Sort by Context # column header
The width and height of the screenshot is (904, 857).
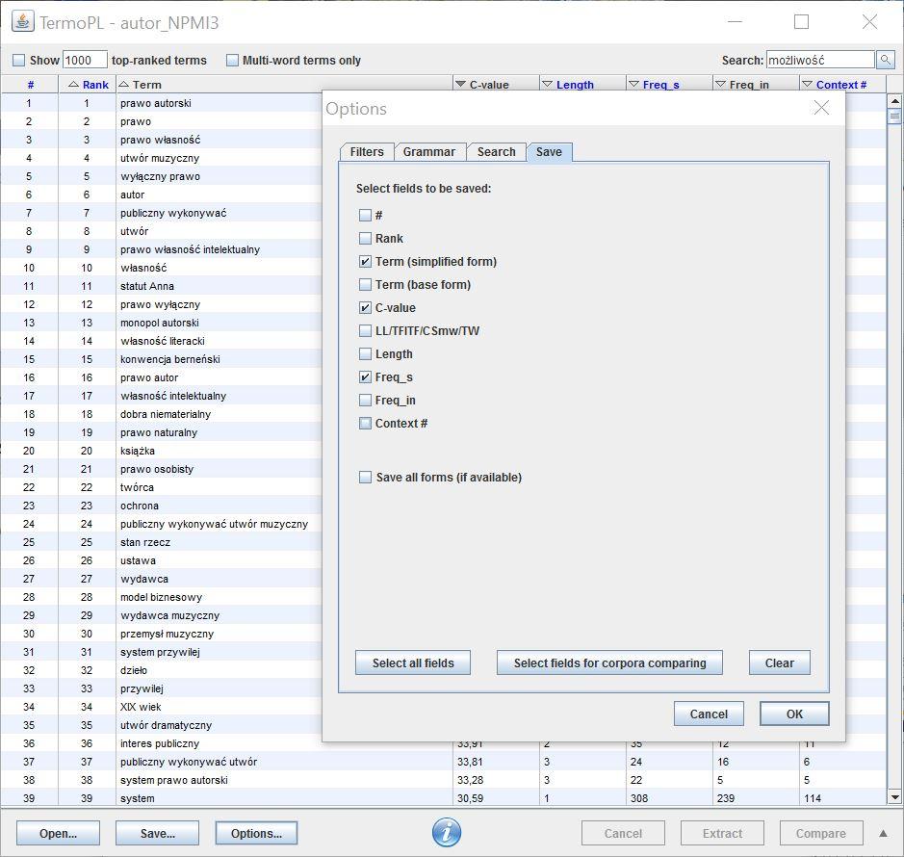(842, 84)
